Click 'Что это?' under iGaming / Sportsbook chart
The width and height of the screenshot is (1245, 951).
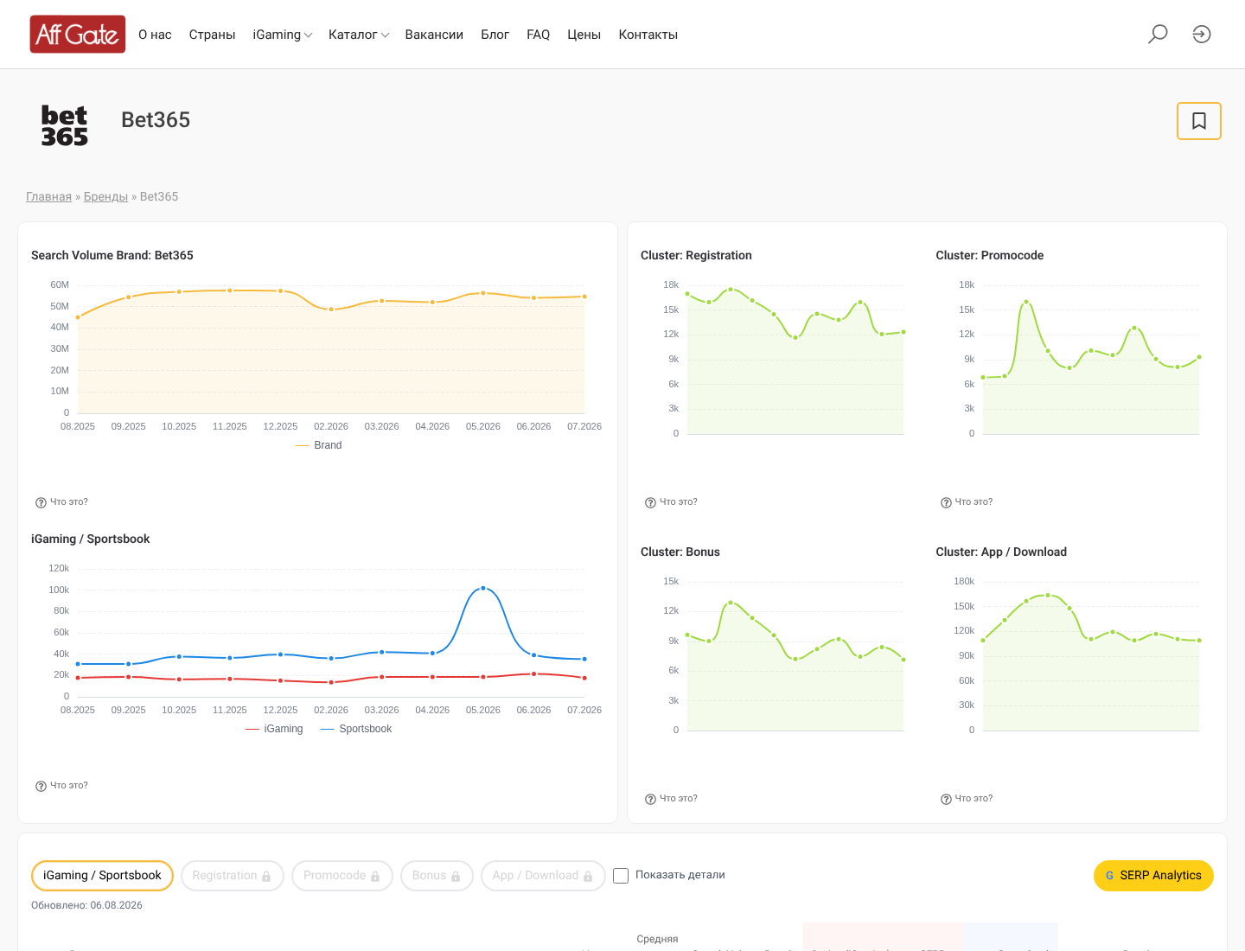69,786
